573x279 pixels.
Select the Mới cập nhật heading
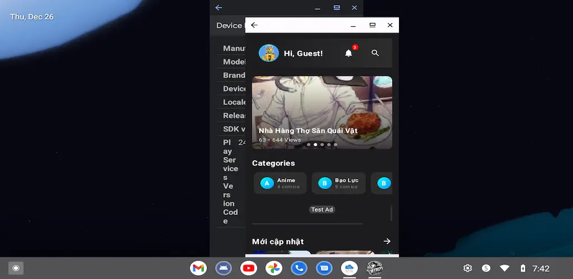coord(278,242)
